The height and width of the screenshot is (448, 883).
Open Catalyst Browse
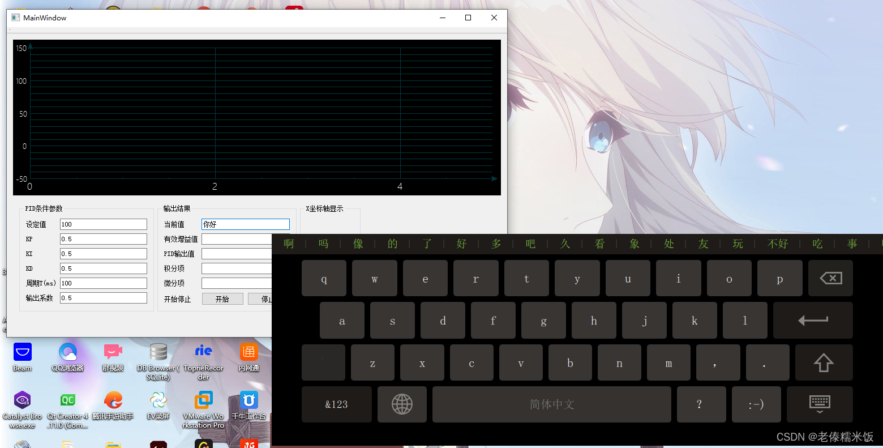[x=22, y=400]
